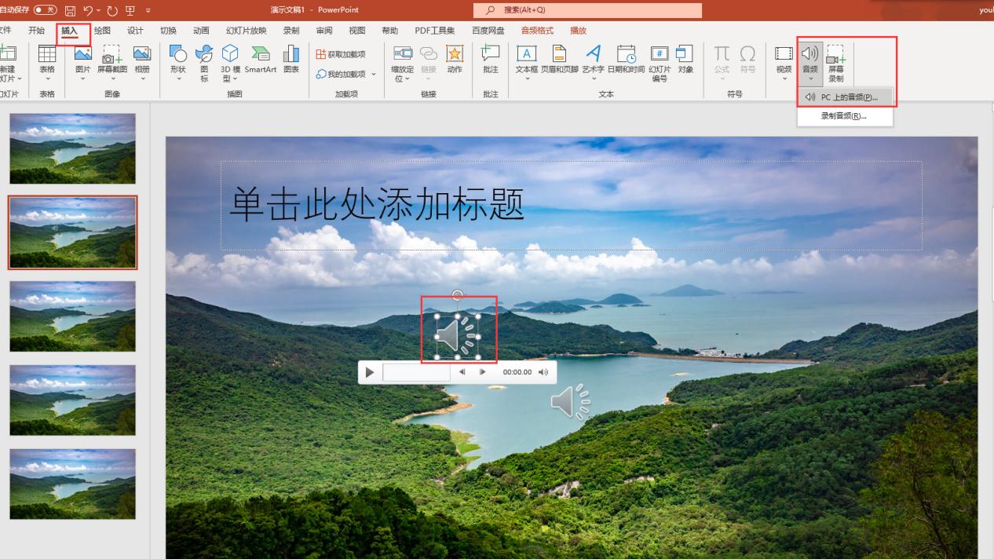Select the first slide thumbnail
This screenshot has height=559, width=994.
click(x=72, y=148)
